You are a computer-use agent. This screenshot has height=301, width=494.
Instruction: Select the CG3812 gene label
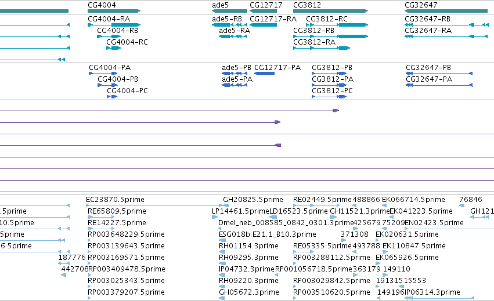click(307, 5)
